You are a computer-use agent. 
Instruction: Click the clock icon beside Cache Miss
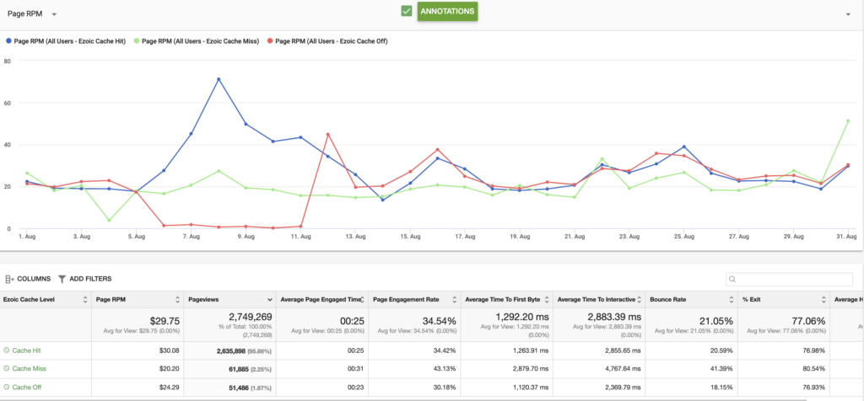click(x=7, y=368)
